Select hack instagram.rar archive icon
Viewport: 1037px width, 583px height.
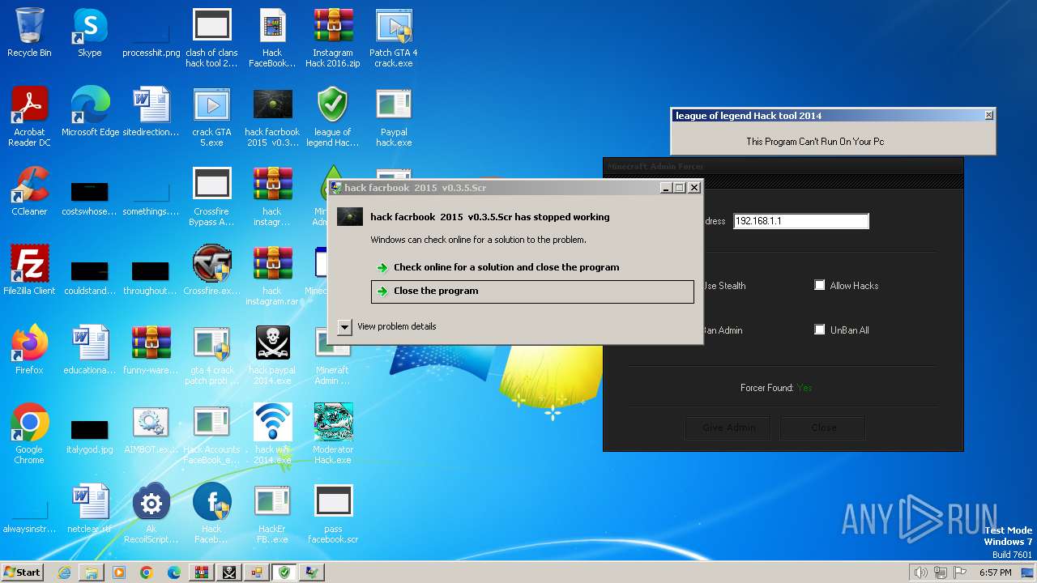(x=272, y=276)
